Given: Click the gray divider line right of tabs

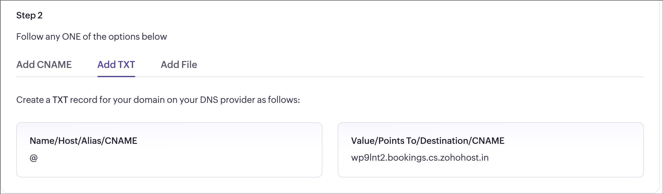Looking at the screenshot, I should point(420,77).
